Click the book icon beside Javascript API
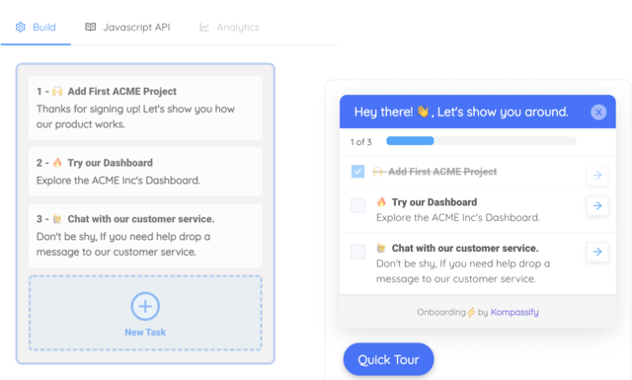This screenshot has height=380, width=632. [90, 27]
